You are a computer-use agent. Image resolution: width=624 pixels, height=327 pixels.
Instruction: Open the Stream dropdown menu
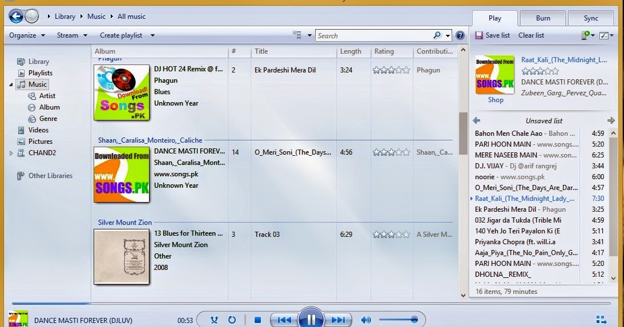pos(72,35)
